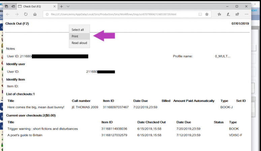Choose Select all in context menu
Screen dimensions: 261x151
[x=79, y=30]
